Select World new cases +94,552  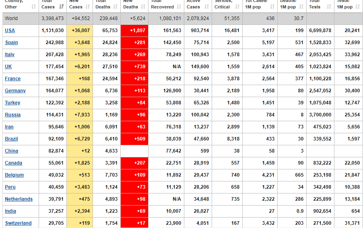80,18
